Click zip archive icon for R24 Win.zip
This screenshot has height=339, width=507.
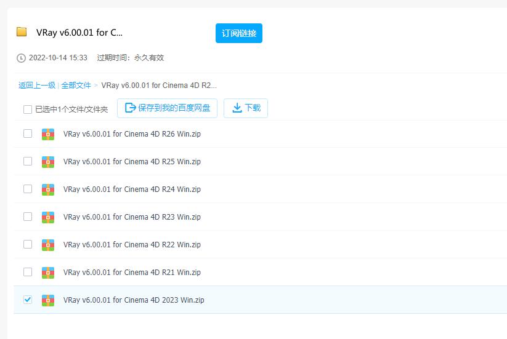point(48,190)
